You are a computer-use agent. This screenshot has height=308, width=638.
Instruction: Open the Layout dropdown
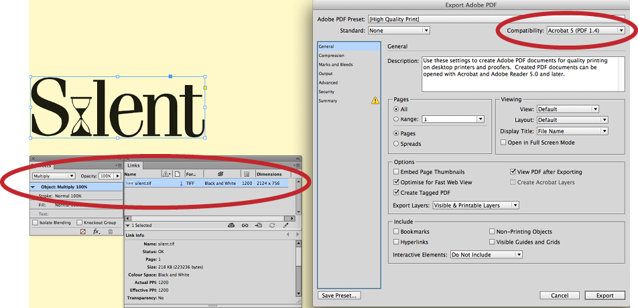(x=572, y=121)
